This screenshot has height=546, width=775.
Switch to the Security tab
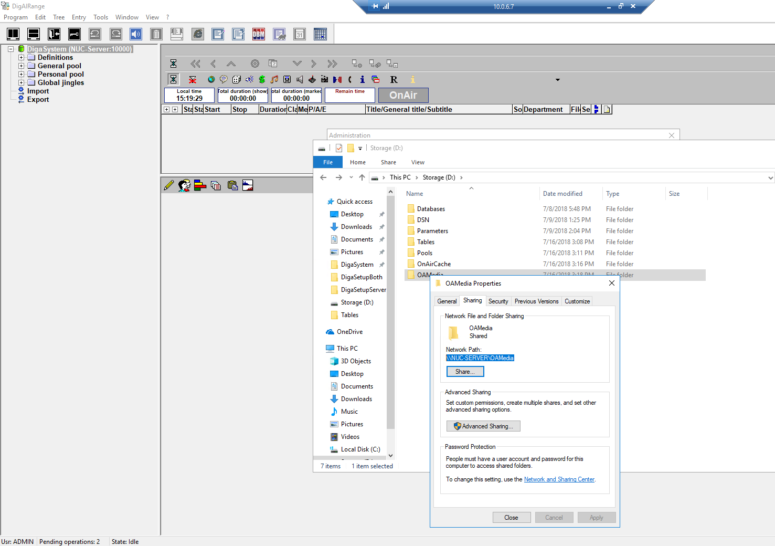498,301
